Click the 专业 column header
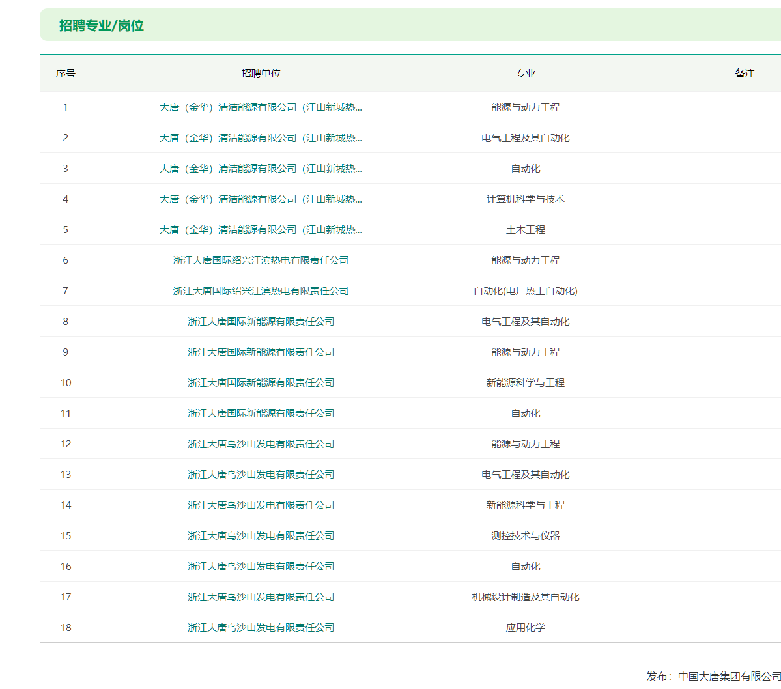This screenshot has height=689, width=781. (525, 74)
